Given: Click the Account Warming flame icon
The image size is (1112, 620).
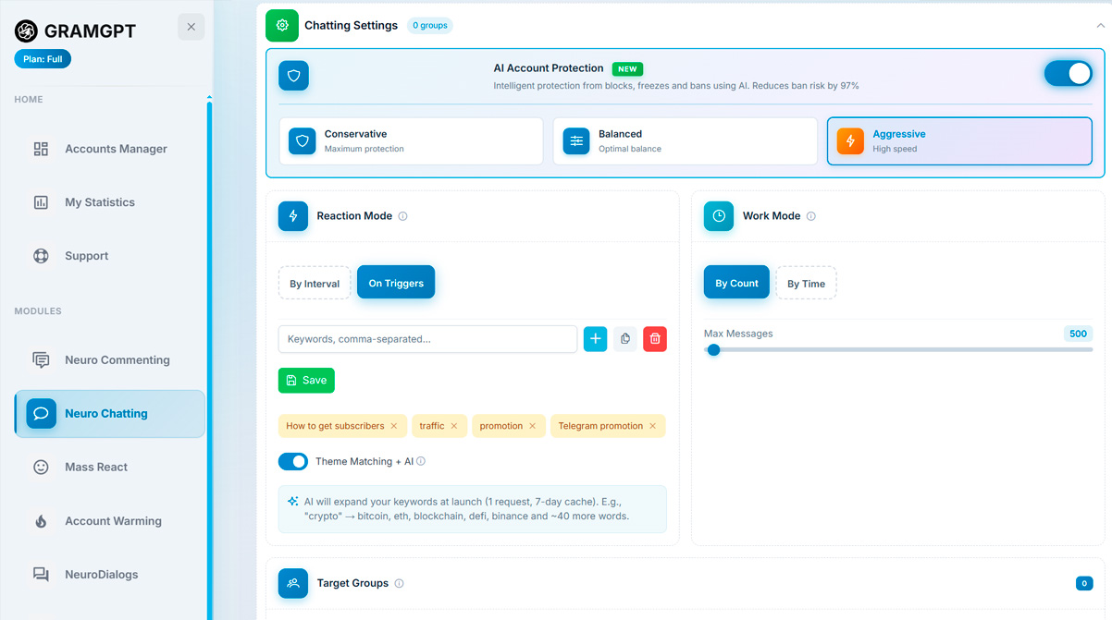Looking at the screenshot, I should [x=41, y=521].
